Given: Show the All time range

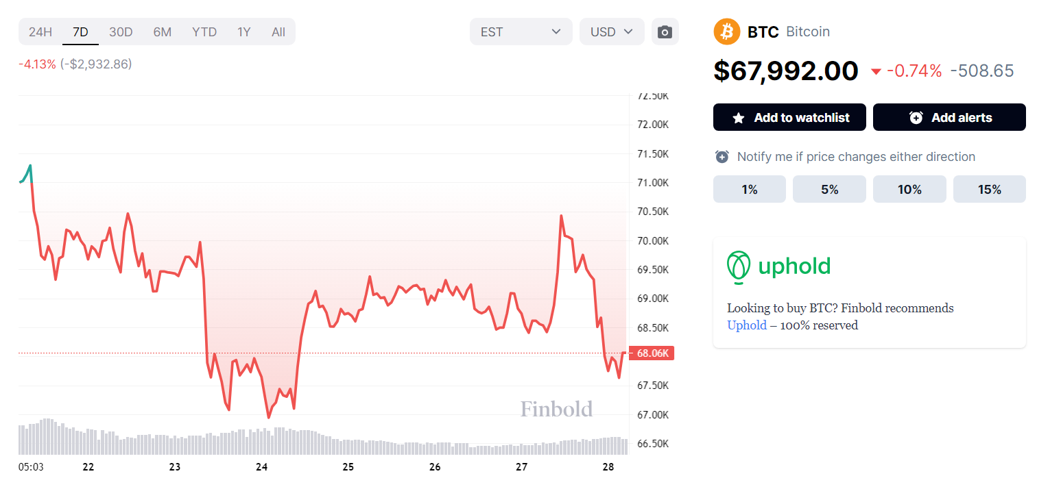Looking at the screenshot, I should coord(278,32).
